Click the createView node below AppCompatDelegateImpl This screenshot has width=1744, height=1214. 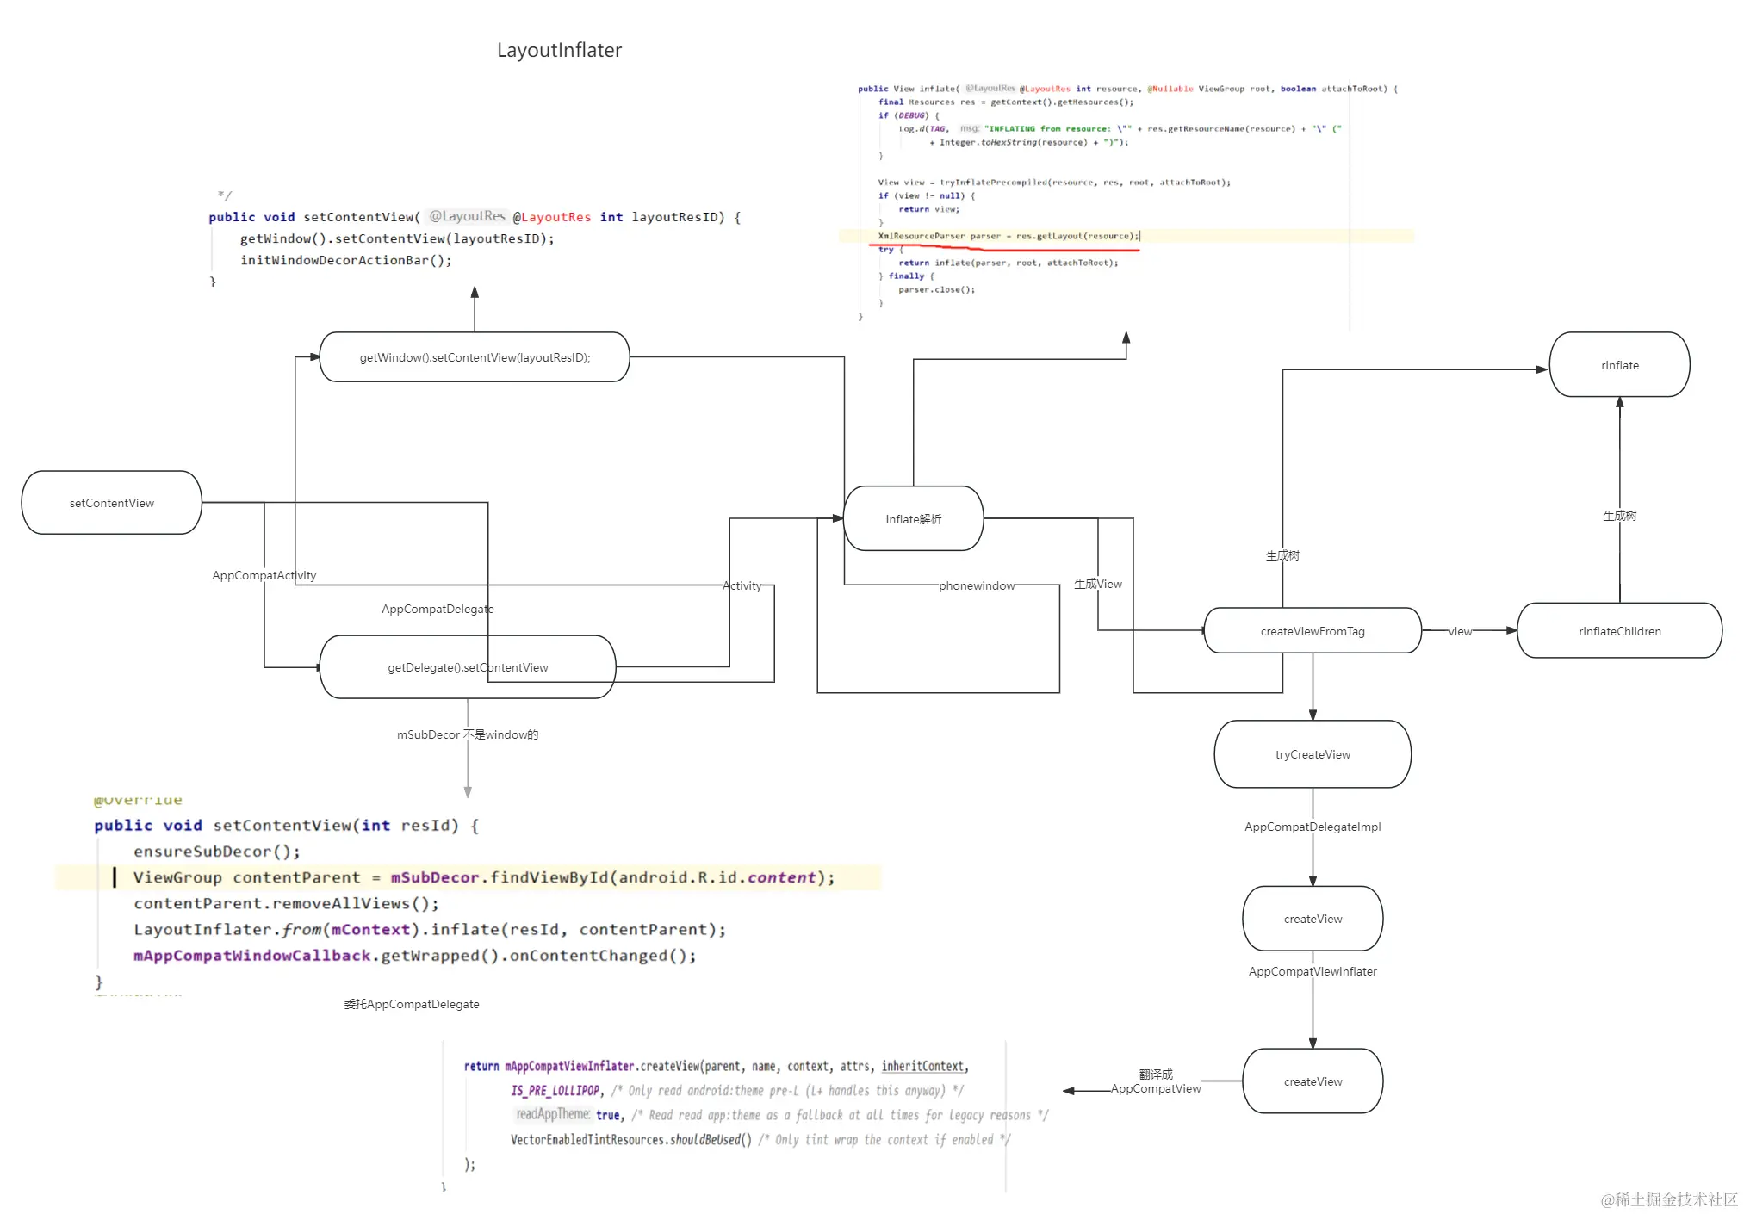pyautogui.click(x=1312, y=919)
